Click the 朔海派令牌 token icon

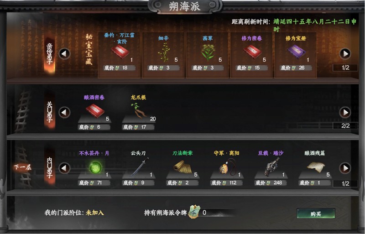[194, 212]
